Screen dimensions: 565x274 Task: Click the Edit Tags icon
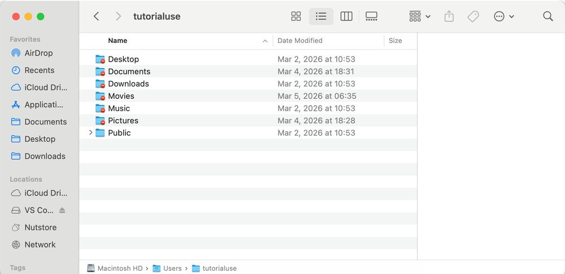click(x=473, y=16)
